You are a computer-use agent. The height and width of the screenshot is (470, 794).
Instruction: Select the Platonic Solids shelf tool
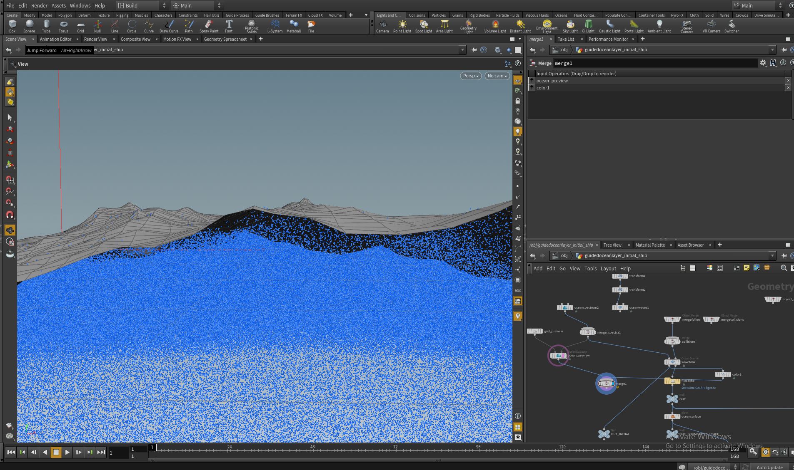coord(252,27)
